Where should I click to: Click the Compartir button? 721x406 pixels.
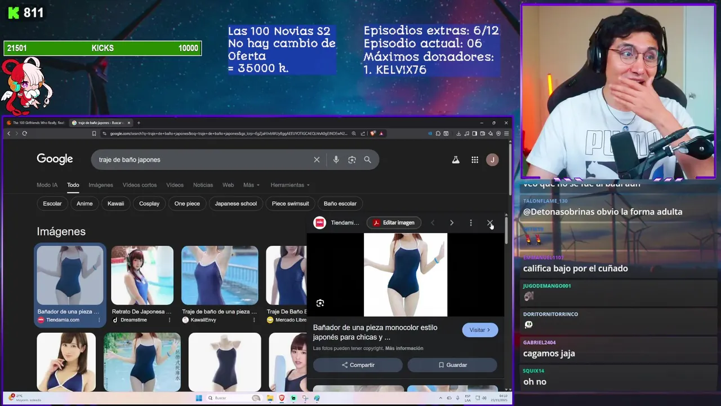coord(358,365)
